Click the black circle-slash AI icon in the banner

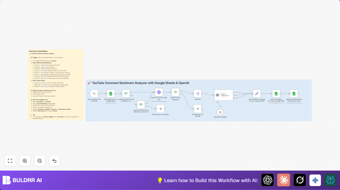(300, 180)
